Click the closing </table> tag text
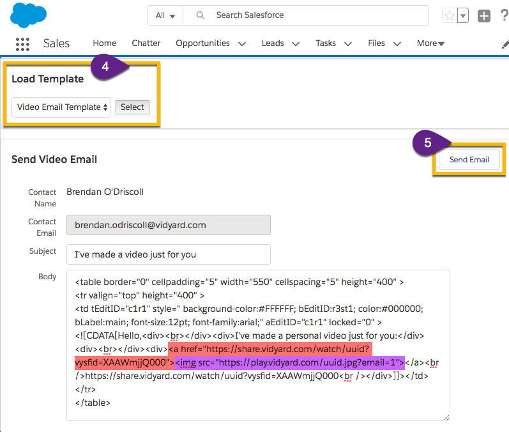Screen dimensions: 509x432 93,403
